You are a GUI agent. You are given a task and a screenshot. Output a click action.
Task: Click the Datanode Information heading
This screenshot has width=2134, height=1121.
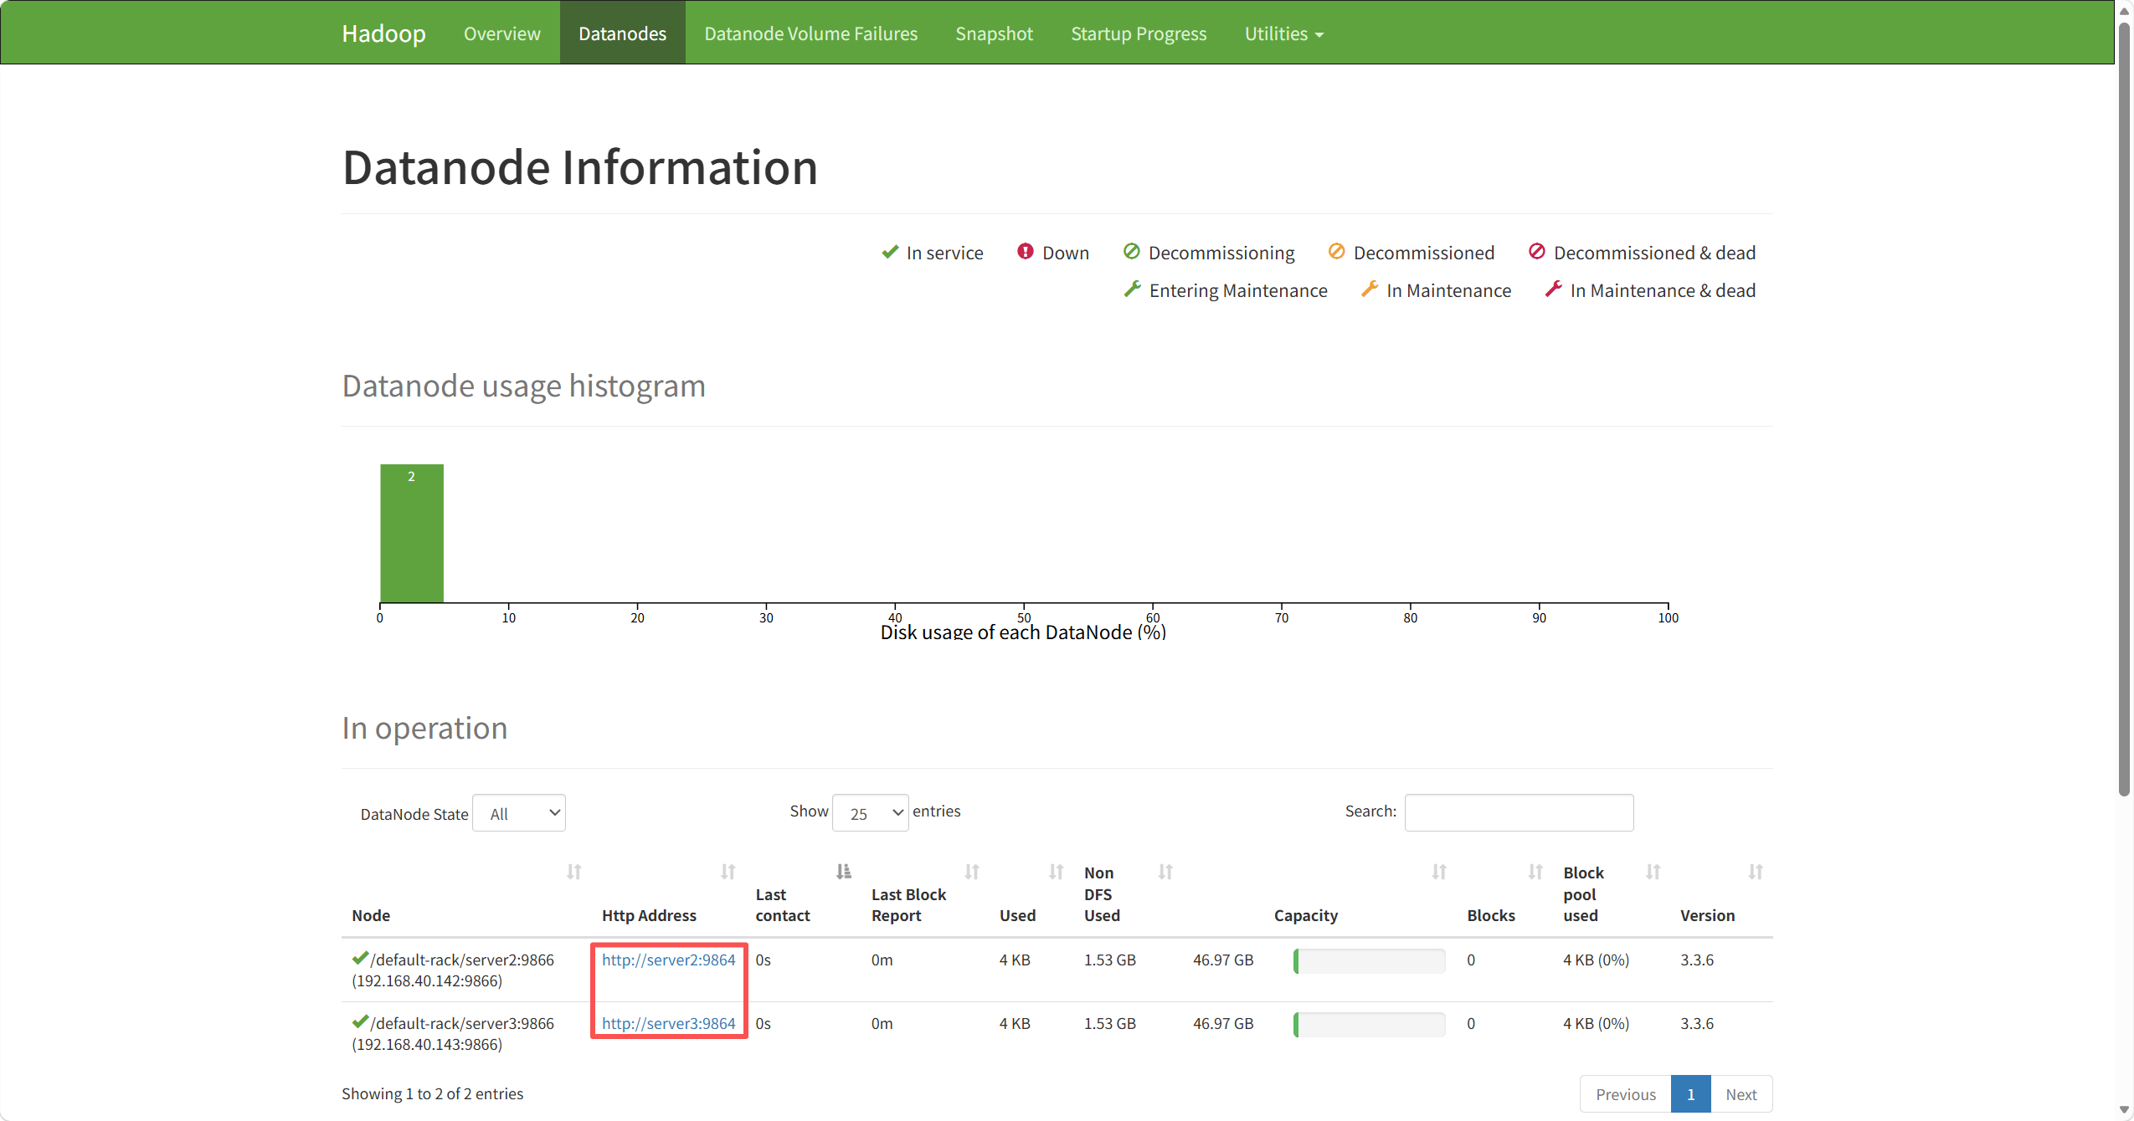click(x=580, y=167)
